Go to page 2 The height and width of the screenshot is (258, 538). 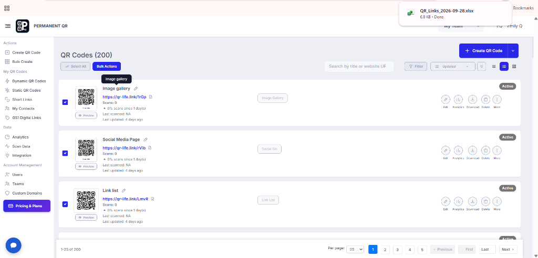pos(385,250)
